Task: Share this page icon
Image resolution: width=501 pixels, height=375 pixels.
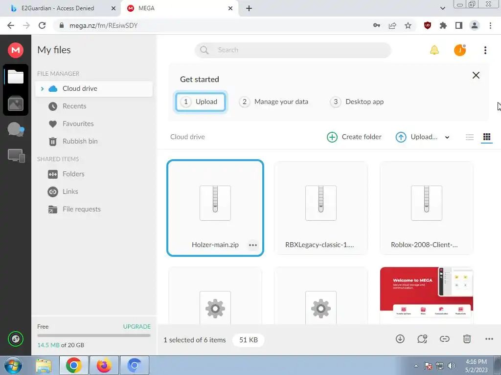Action: [x=392, y=25]
